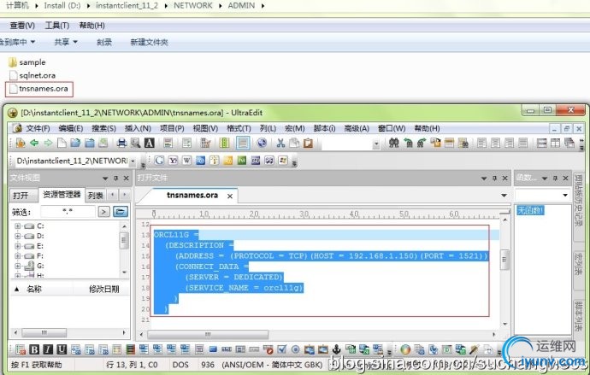The image size is (590, 375).
Task: Click the Wikipedia W icon
Action: (x=186, y=161)
